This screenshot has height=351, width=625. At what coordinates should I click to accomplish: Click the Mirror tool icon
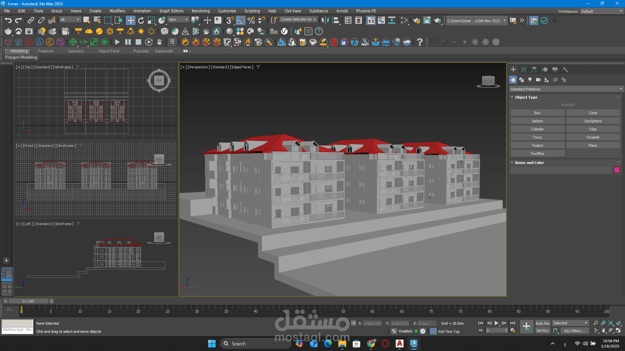325,20
